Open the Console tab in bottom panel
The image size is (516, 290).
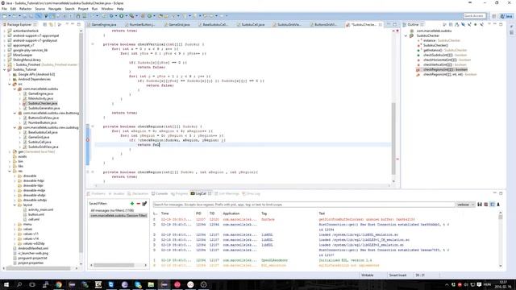pos(160,193)
